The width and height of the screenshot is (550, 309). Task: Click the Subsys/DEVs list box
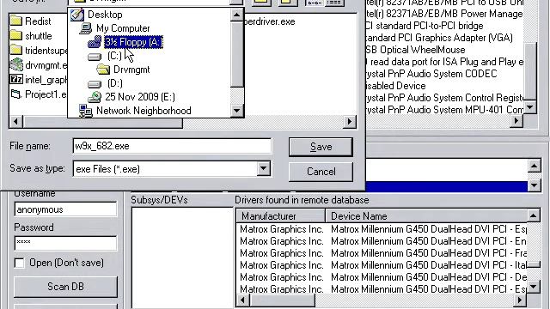(x=182, y=257)
